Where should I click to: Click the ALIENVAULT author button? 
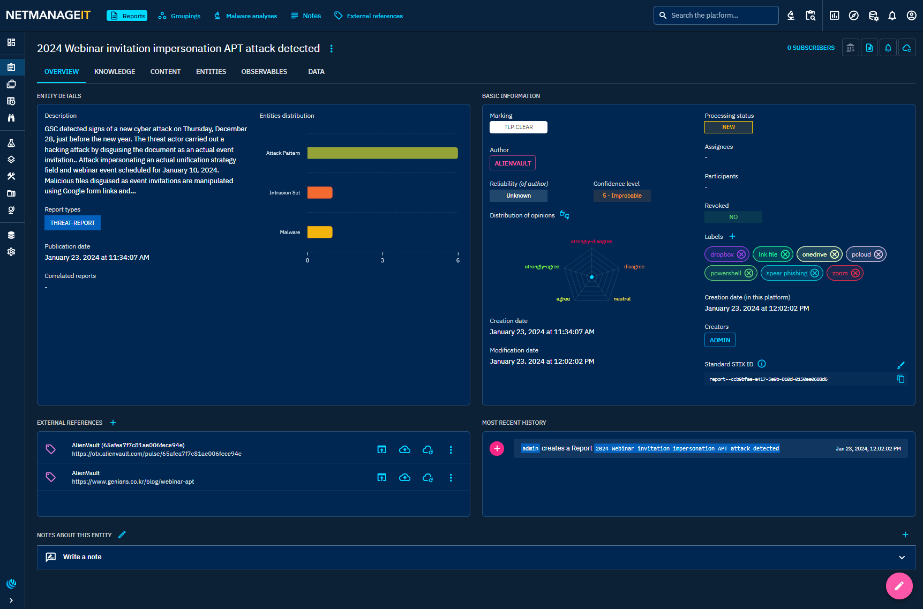tap(513, 163)
